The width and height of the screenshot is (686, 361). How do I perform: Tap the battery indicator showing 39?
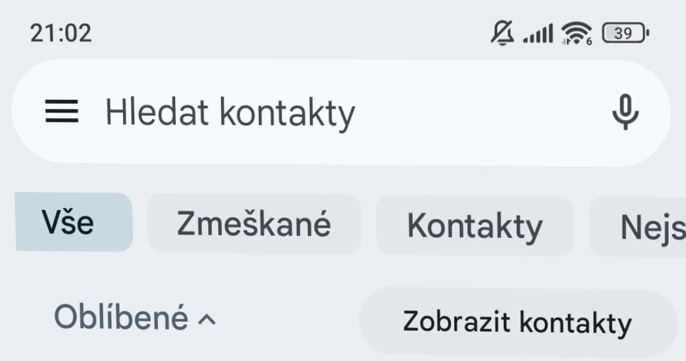click(625, 32)
